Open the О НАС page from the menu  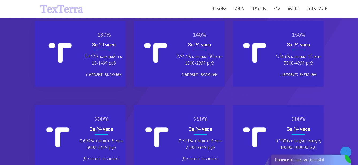pyautogui.click(x=239, y=8)
